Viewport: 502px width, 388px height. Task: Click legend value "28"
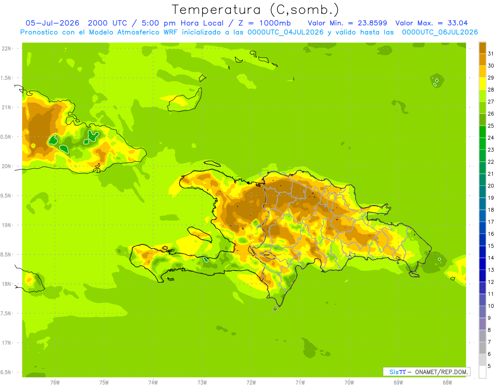(x=491, y=90)
